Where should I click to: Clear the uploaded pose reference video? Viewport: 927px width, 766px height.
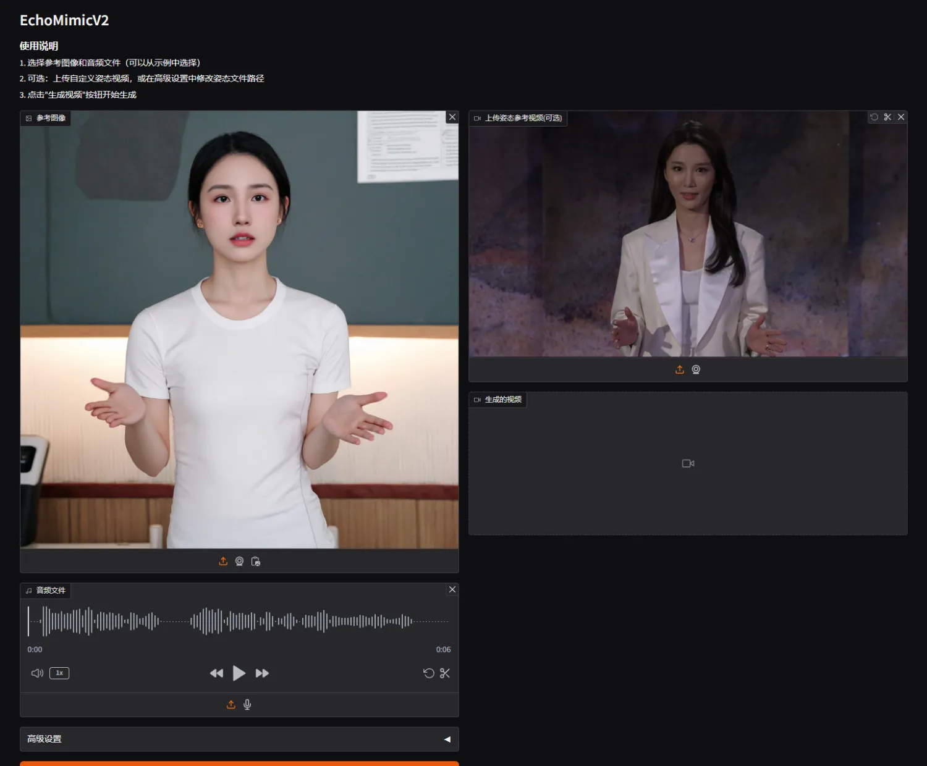coord(901,117)
